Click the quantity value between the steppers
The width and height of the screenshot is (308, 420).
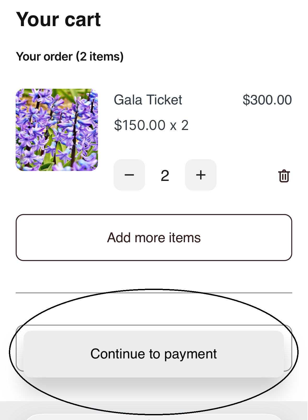point(165,175)
